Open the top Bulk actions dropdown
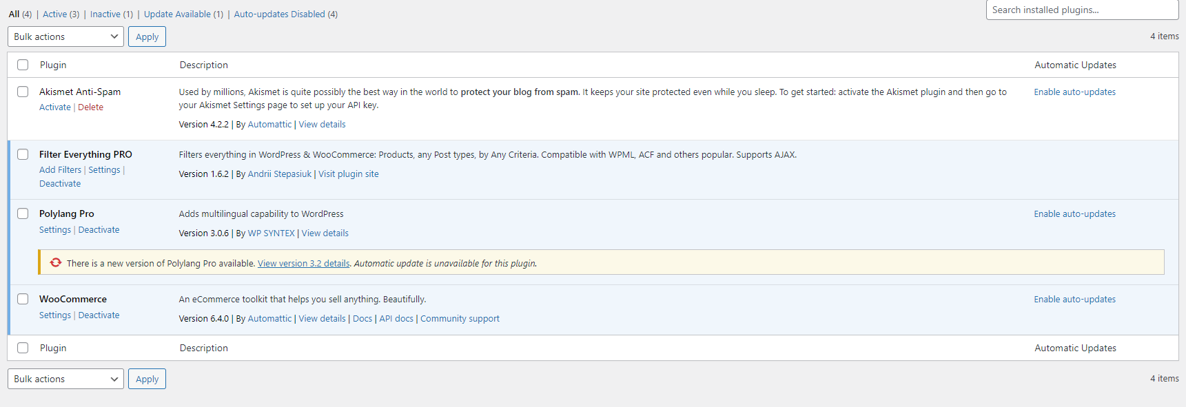Screen dimensions: 1186x407 pos(65,36)
